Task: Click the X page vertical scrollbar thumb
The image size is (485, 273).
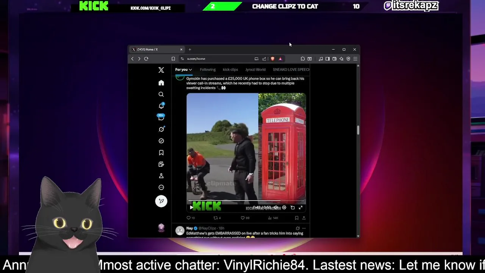Action: pyautogui.click(x=358, y=130)
